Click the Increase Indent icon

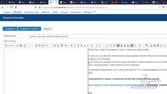(x=107, y=46)
